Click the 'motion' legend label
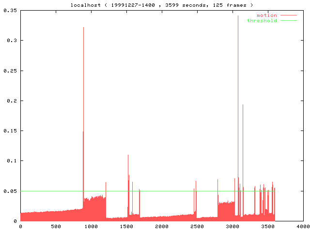The image size is (310, 232). (266, 15)
